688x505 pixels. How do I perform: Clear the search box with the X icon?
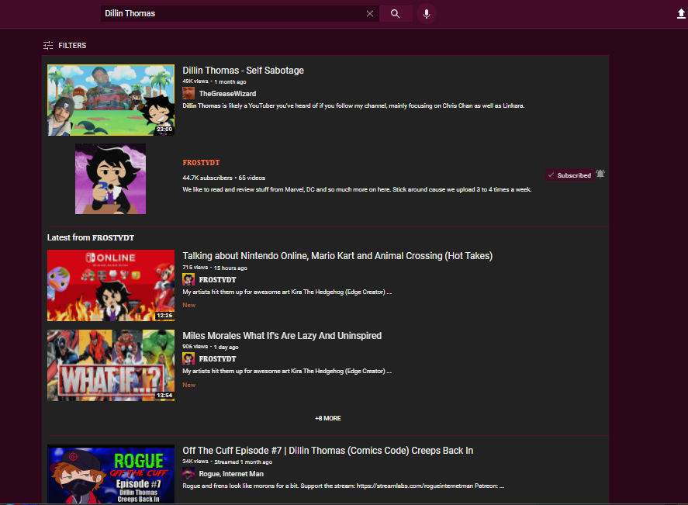370,14
